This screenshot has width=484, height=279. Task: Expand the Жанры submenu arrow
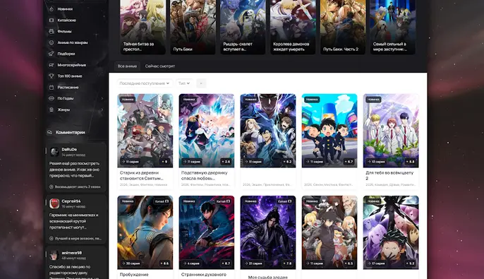tap(102, 109)
